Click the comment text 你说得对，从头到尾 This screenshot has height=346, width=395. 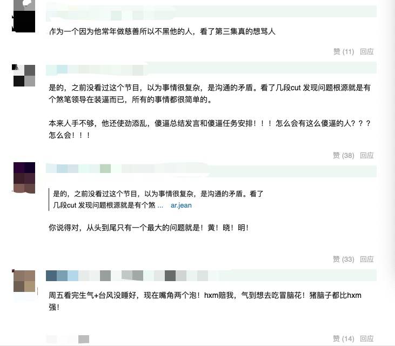pyautogui.click(x=149, y=228)
